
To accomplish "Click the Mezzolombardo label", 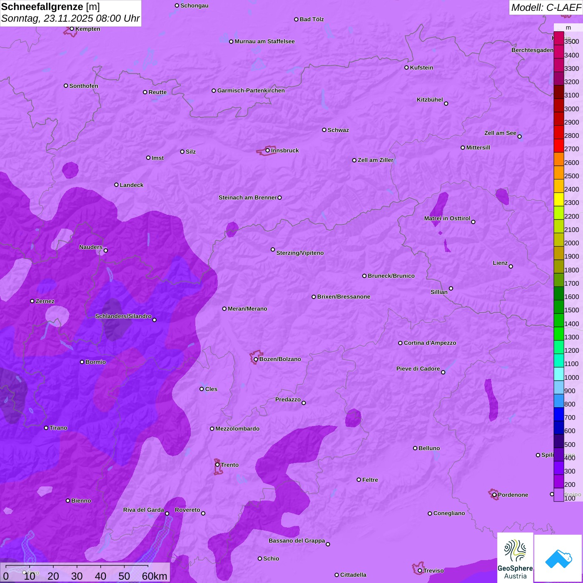I will click(237, 429).
